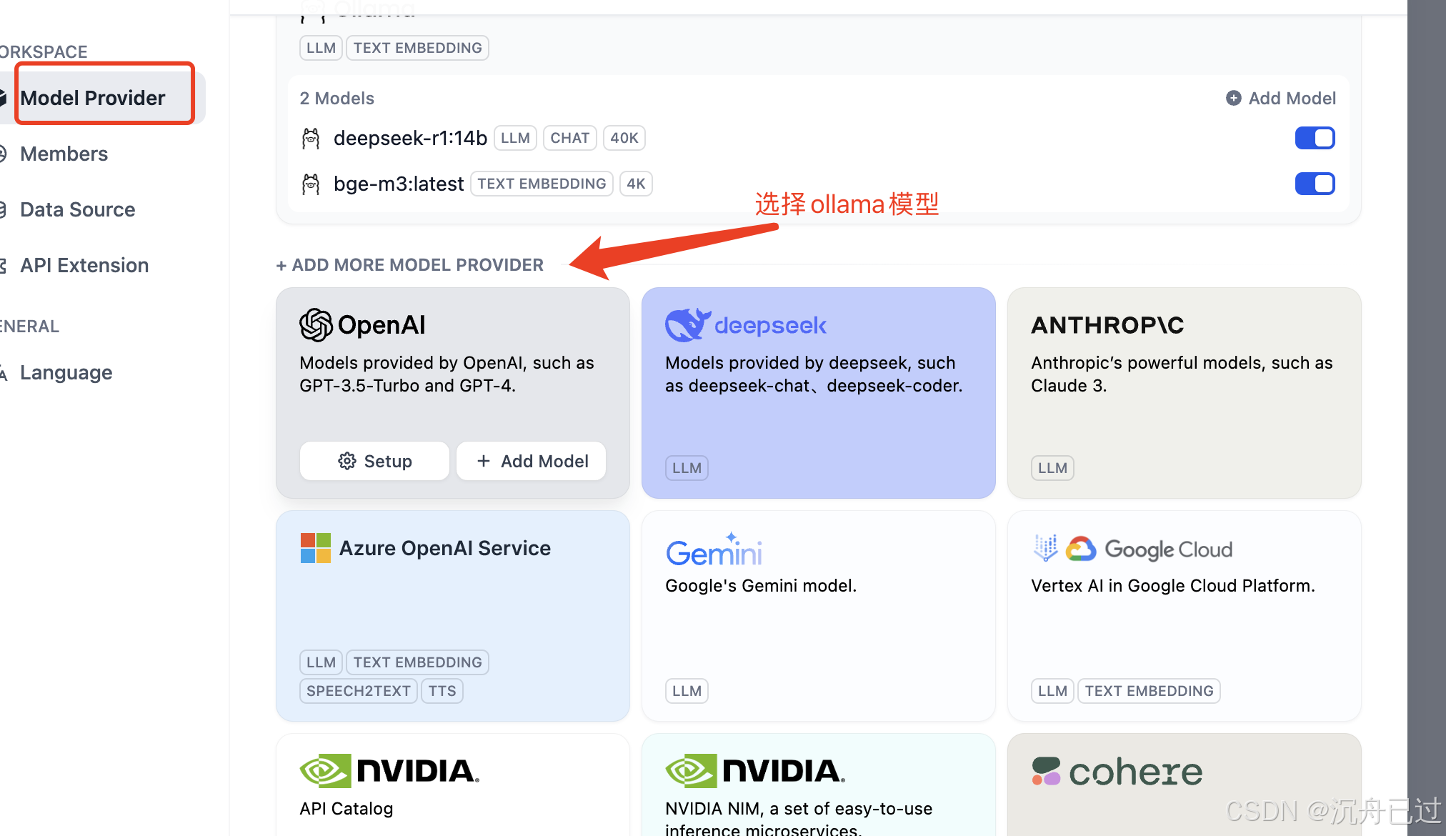
Task: Click the gear icon in the Setup button
Action: click(347, 461)
